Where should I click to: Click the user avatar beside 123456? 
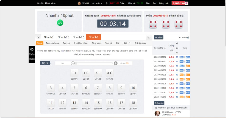coord(79,3)
